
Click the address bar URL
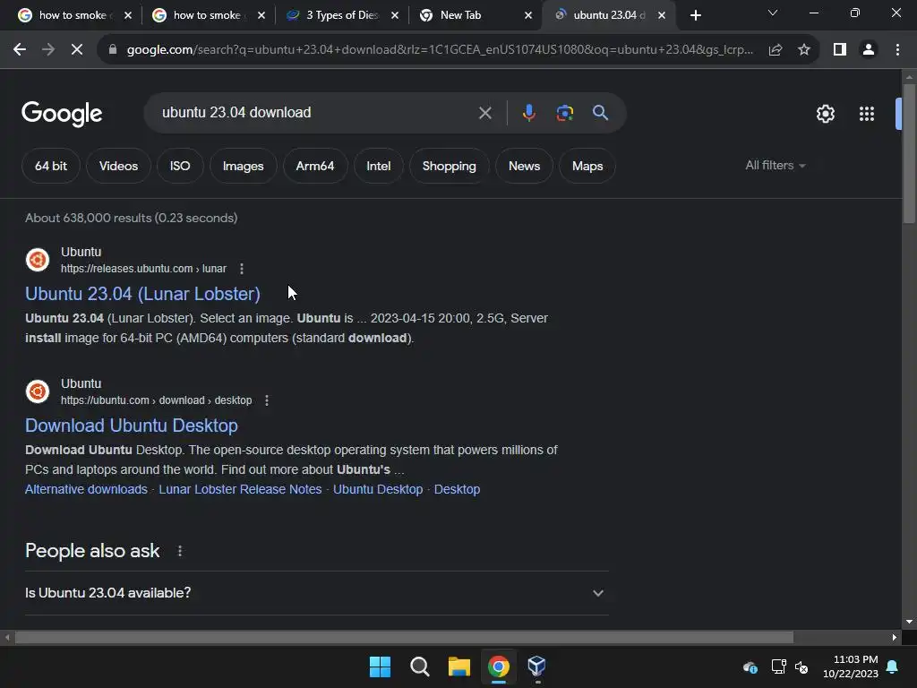coord(440,50)
